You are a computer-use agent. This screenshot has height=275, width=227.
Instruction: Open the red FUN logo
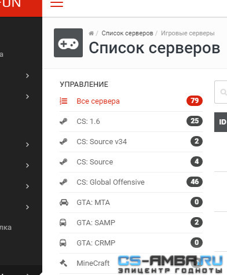(x=21, y=8)
